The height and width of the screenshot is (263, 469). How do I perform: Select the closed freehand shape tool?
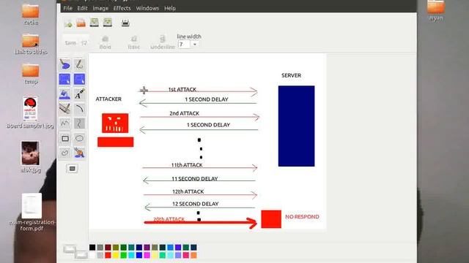pos(64,153)
